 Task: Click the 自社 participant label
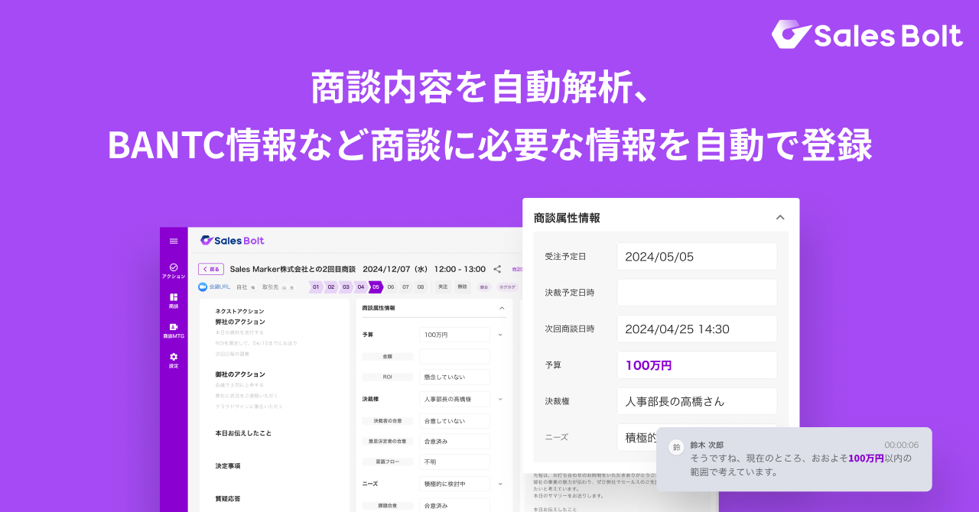point(242,287)
